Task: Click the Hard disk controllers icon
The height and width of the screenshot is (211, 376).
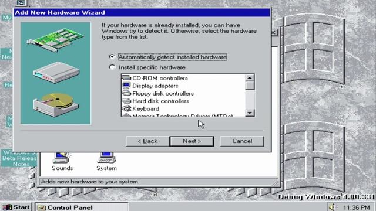Action: click(x=126, y=101)
